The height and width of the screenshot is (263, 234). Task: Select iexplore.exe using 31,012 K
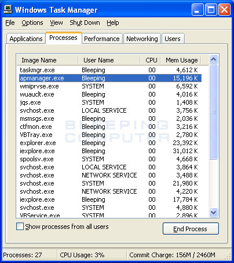click(x=110, y=151)
